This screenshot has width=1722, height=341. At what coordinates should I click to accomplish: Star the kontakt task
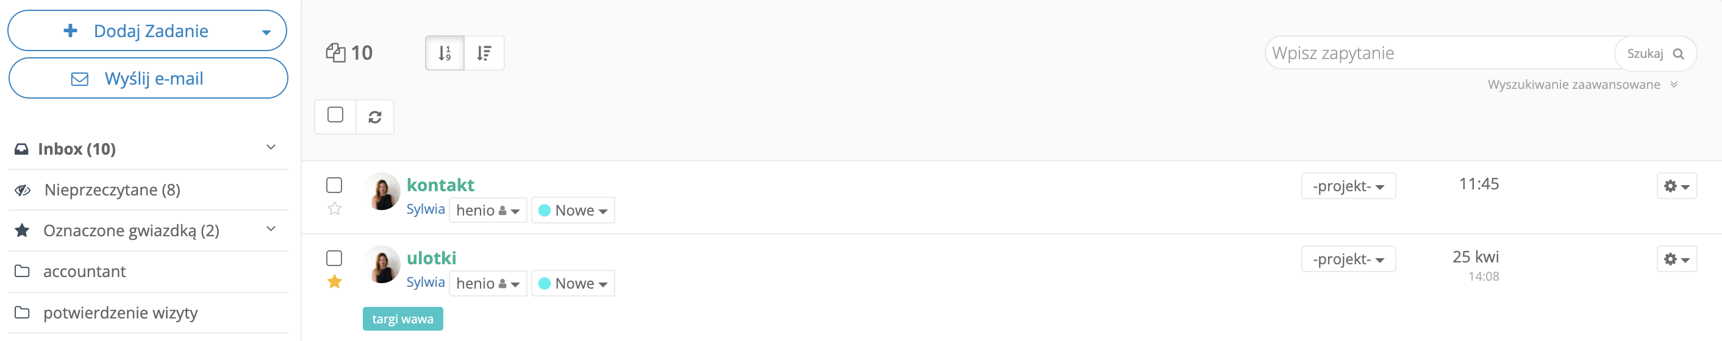click(335, 209)
